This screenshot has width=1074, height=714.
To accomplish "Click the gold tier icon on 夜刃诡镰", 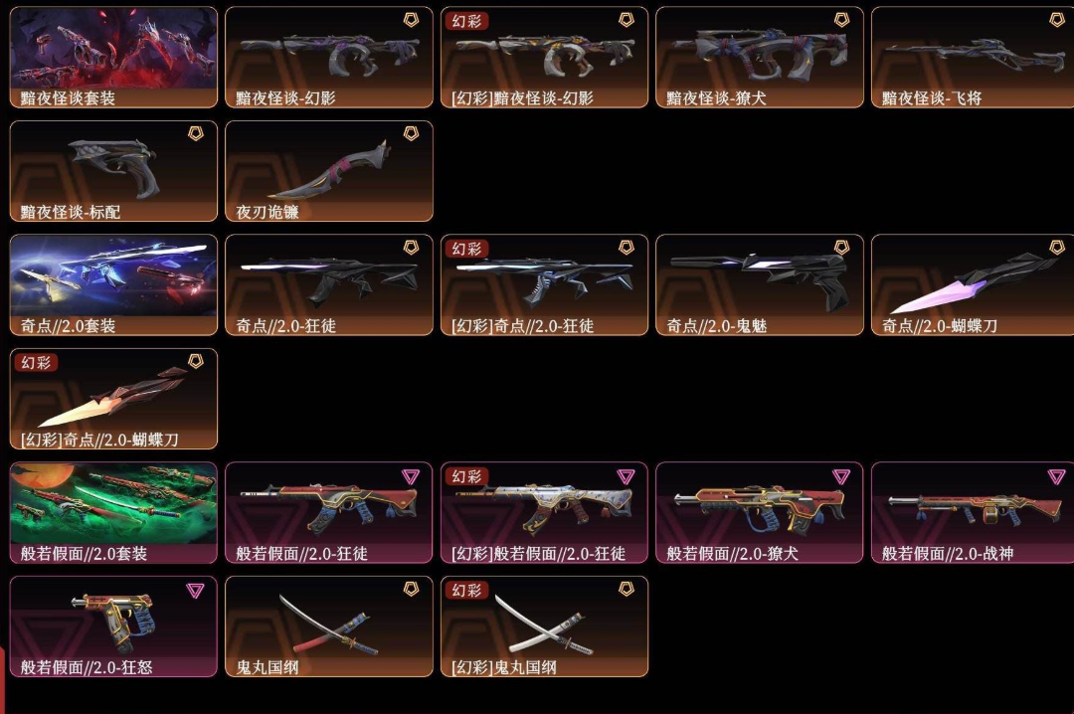I will [x=411, y=133].
